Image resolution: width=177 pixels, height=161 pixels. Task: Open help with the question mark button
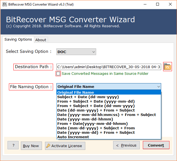pyautogui.click(x=13, y=145)
